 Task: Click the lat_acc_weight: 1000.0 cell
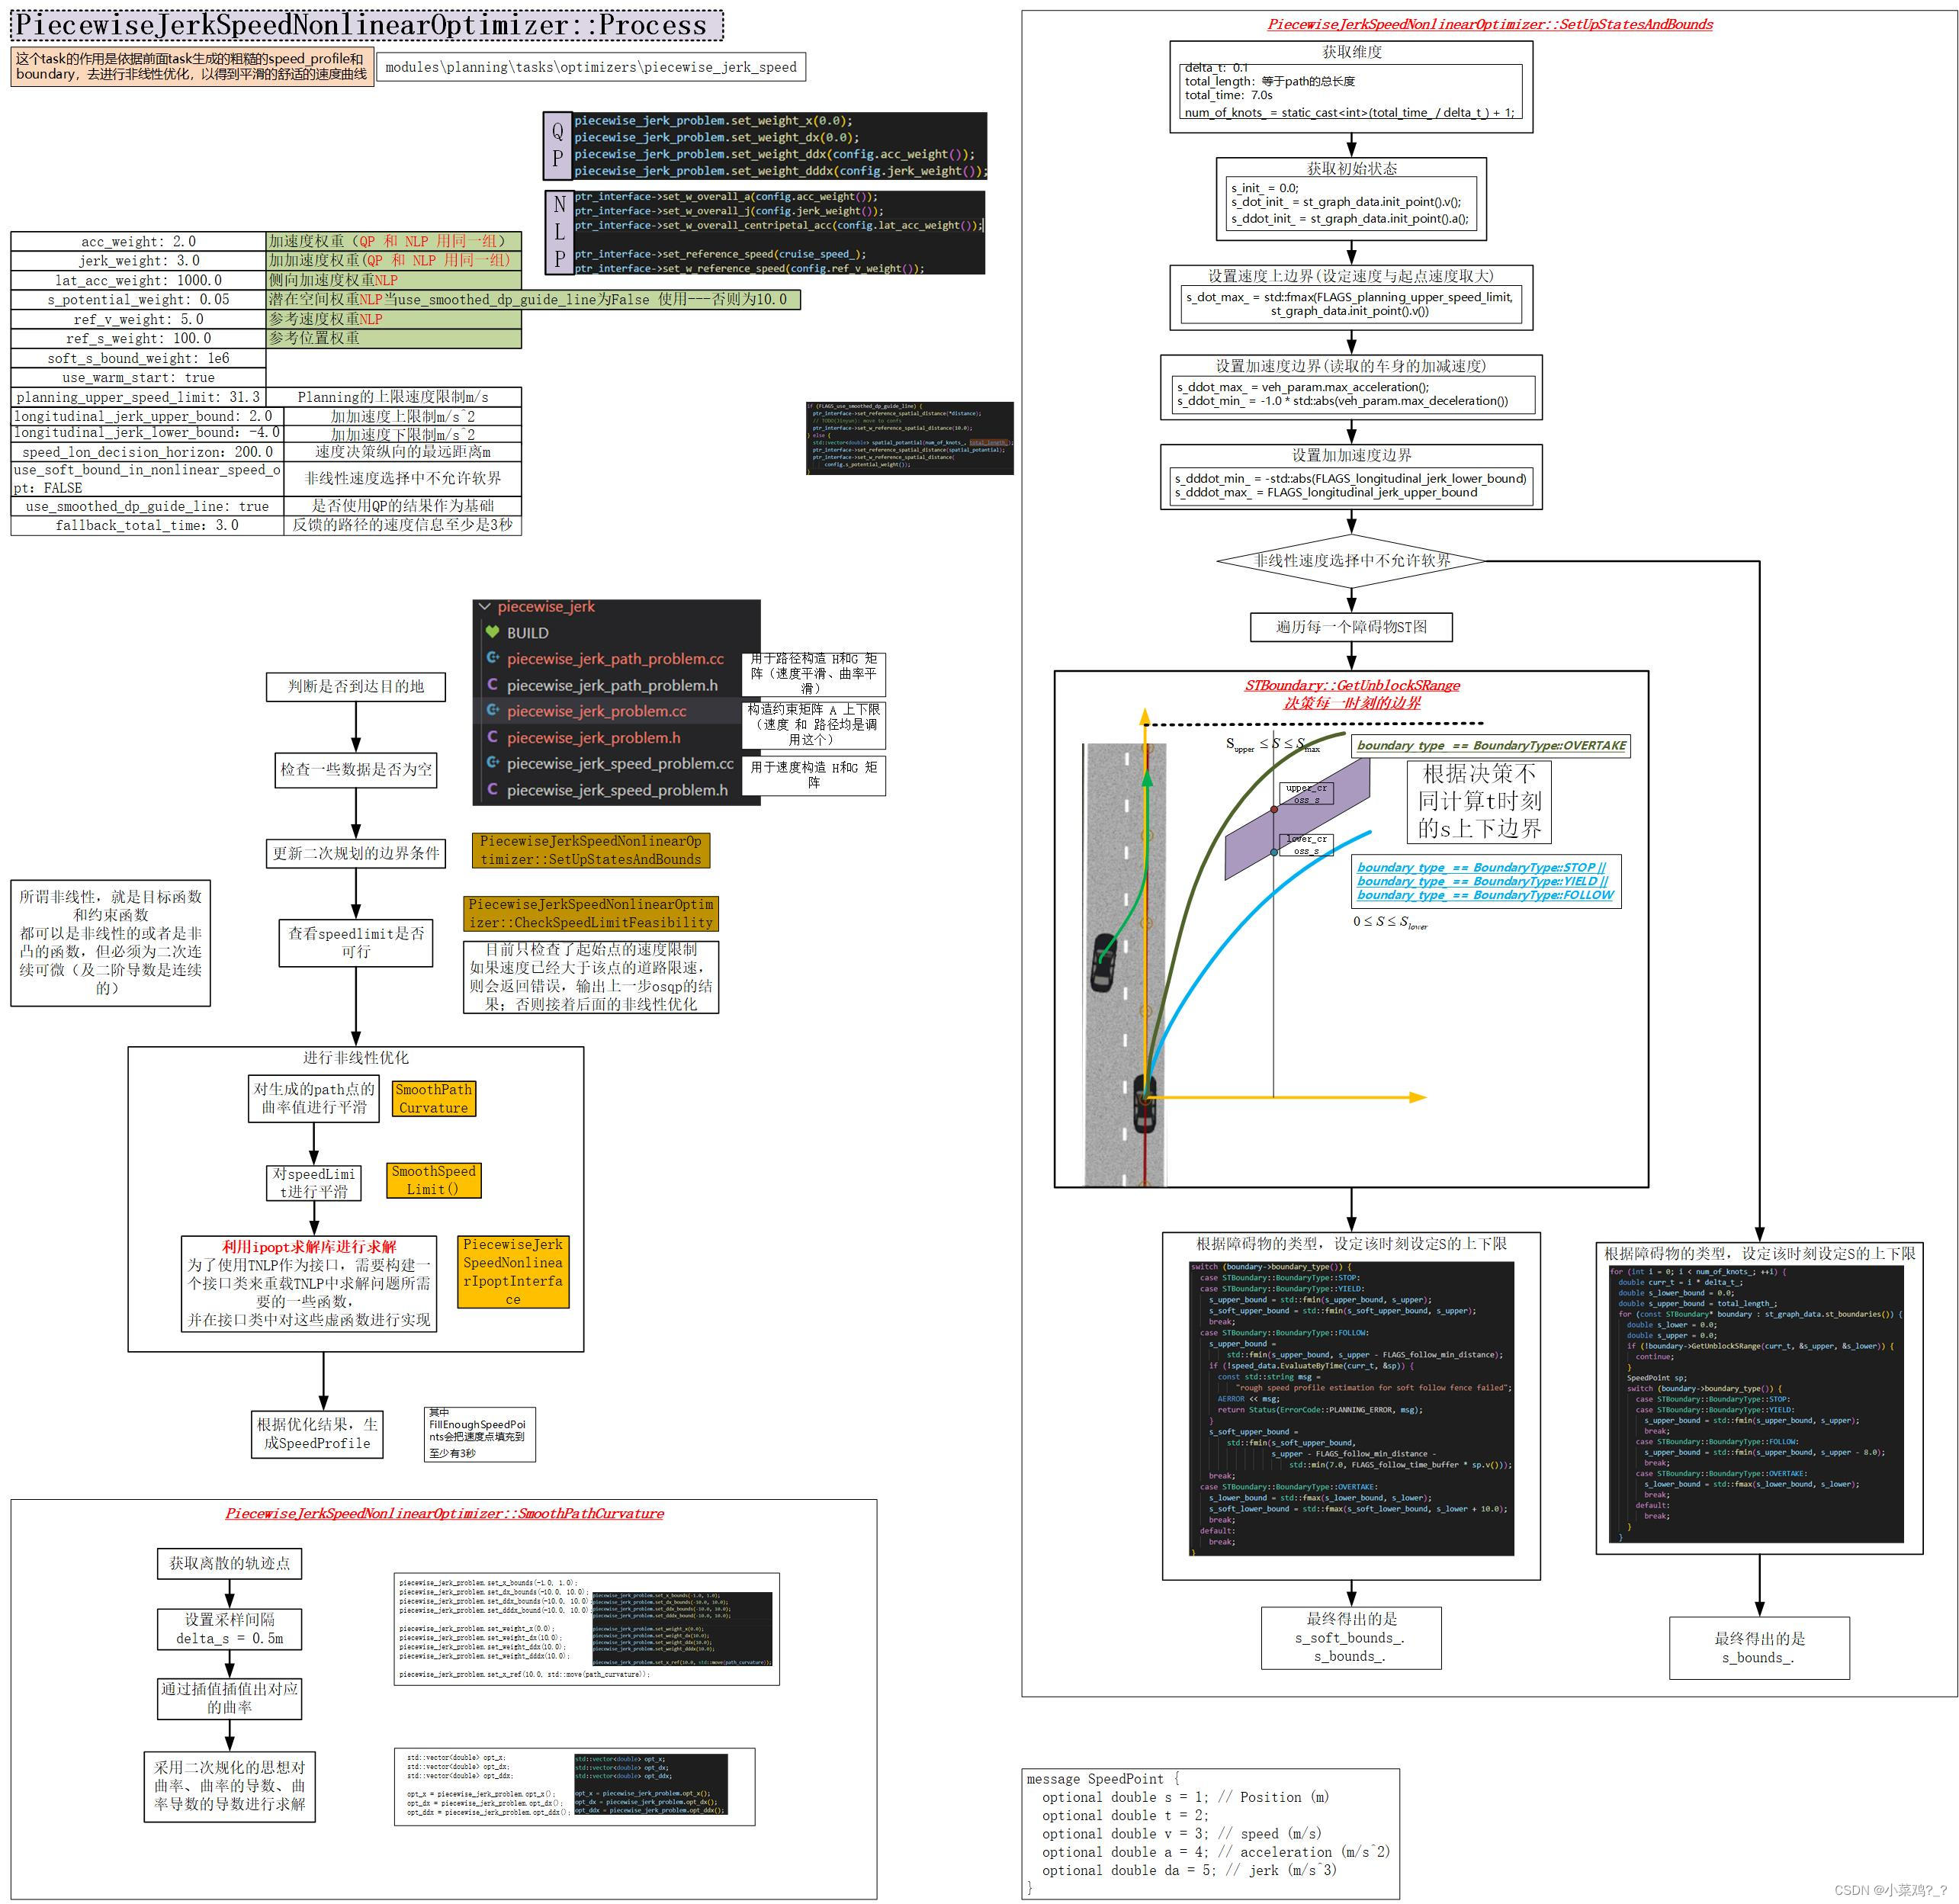(138, 280)
